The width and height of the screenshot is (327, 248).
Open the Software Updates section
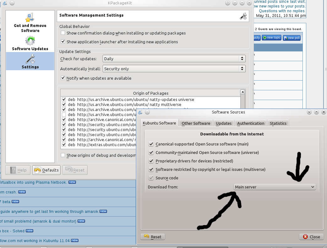[x=30, y=43]
